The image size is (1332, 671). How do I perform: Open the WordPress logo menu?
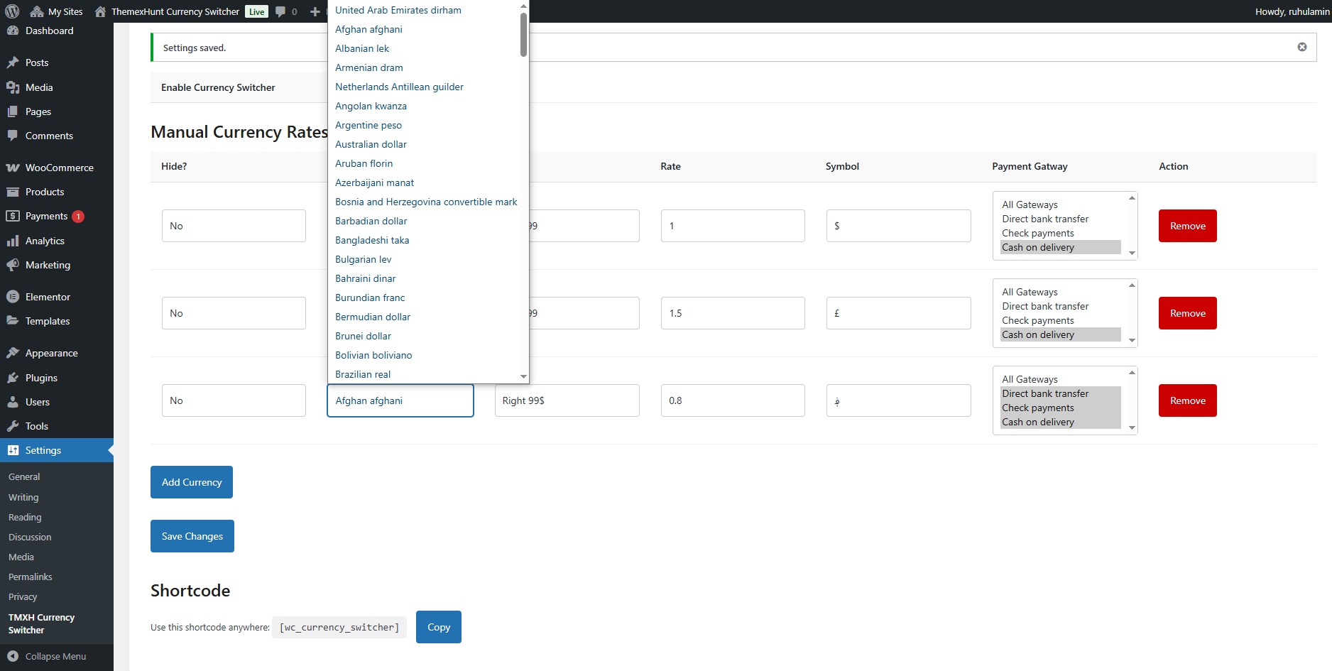pos(12,11)
